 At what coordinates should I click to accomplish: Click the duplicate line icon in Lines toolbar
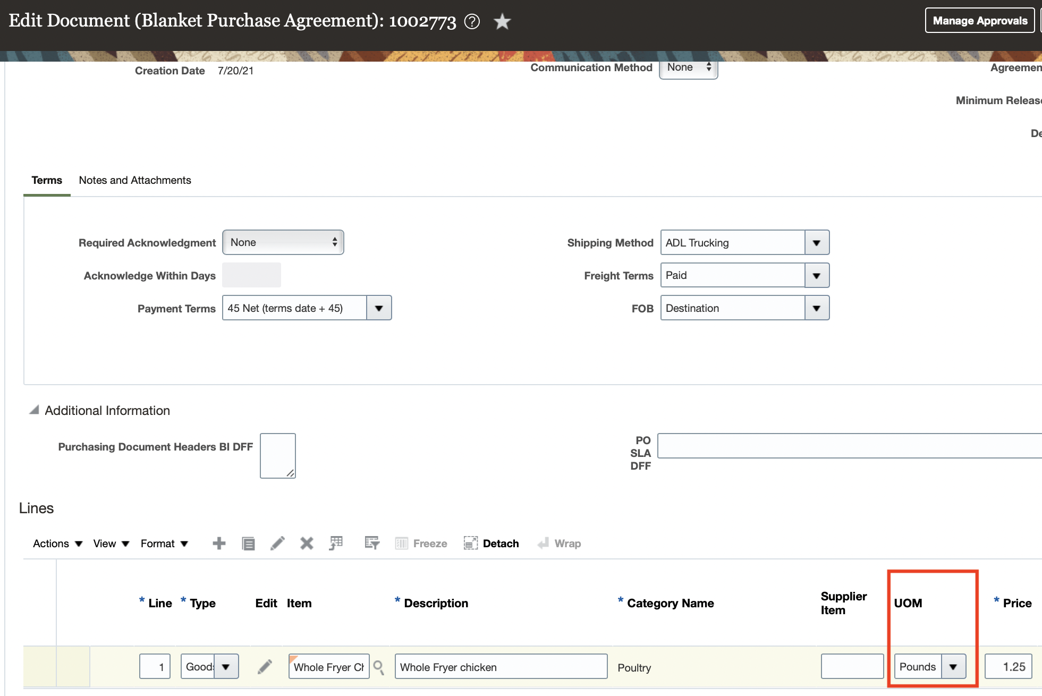coord(248,543)
